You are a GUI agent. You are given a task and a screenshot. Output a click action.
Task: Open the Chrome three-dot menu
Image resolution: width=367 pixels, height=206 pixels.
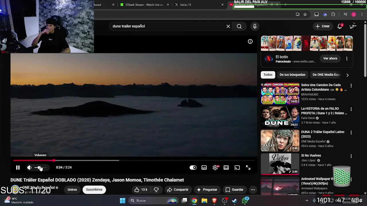pos(362,15)
